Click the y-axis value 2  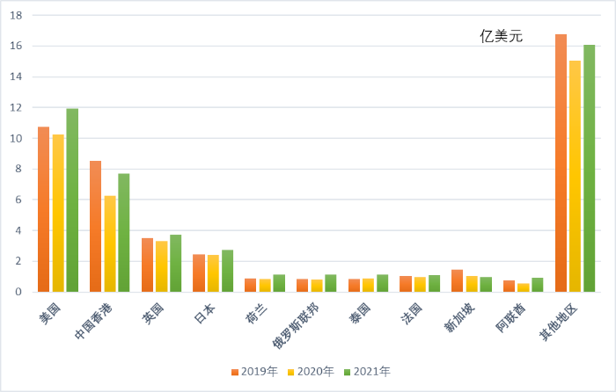pos(18,261)
